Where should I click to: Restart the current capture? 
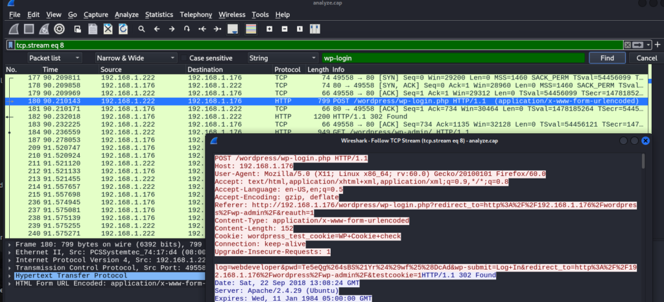(x=44, y=28)
